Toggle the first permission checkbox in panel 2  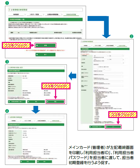(94, 90)
